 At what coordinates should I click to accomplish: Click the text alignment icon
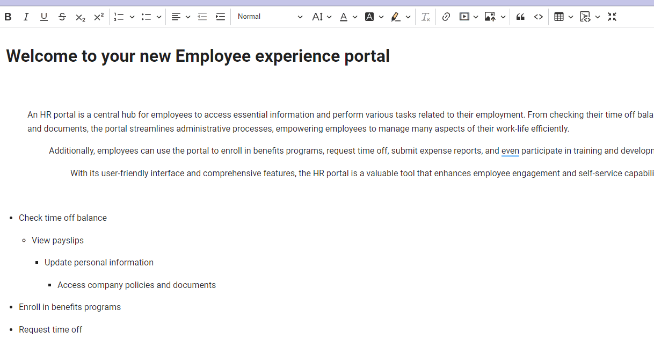tap(176, 17)
